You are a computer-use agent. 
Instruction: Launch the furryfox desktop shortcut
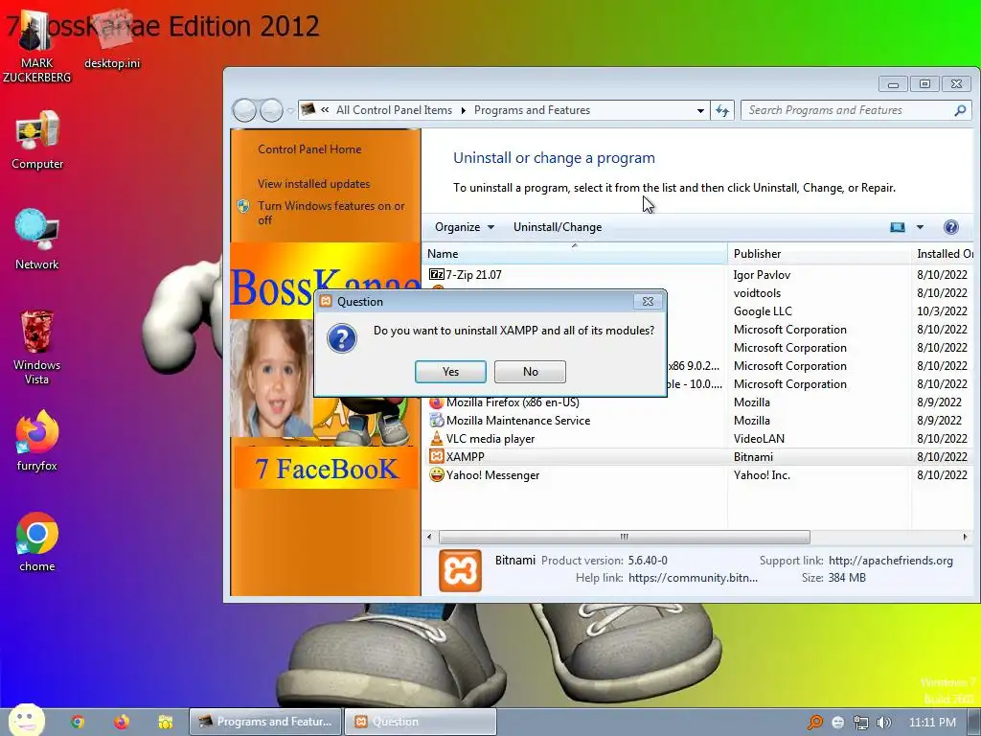click(x=37, y=441)
